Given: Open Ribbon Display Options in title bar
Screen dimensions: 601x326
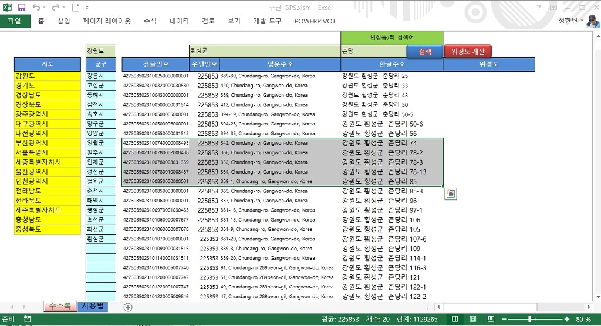Looking at the screenshot, I should pos(553,8).
